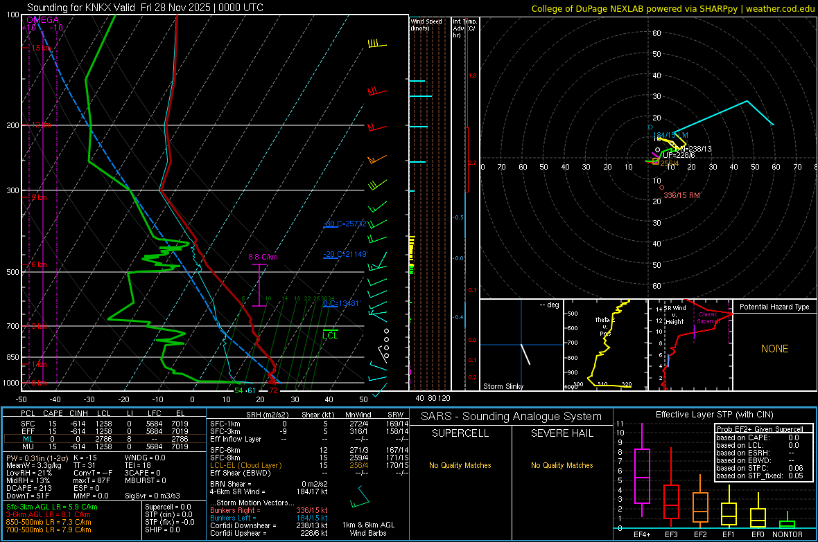Select the '6 km' height marker

click(39, 264)
